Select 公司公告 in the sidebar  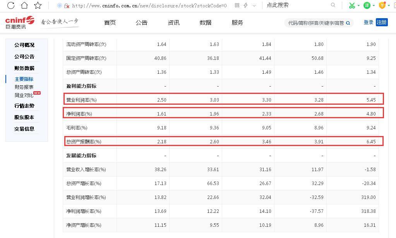point(24,56)
